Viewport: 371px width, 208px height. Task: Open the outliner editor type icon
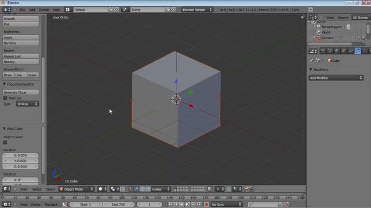point(313,17)
